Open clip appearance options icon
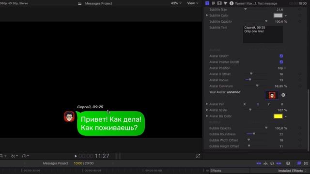This screenshot has width=310, height=174. [x=288, y=163]
